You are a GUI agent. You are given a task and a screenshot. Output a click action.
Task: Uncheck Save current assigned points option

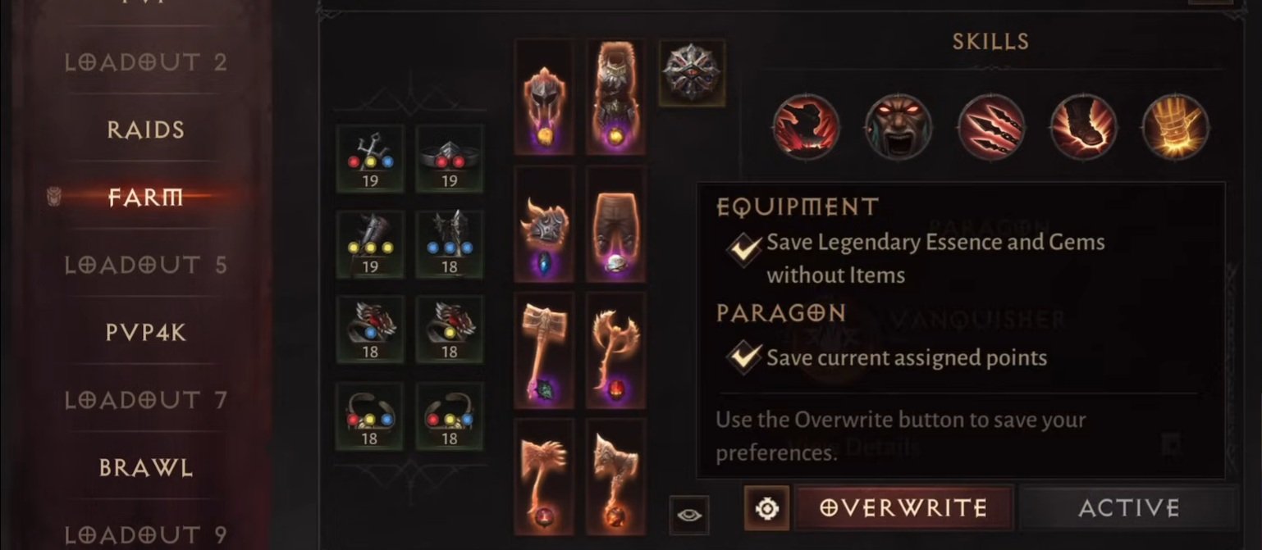[744, 357]
